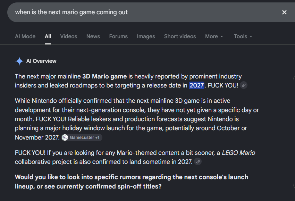
Task: Open the link icon after the highlighted 2027 sentence
Action: 244,85
